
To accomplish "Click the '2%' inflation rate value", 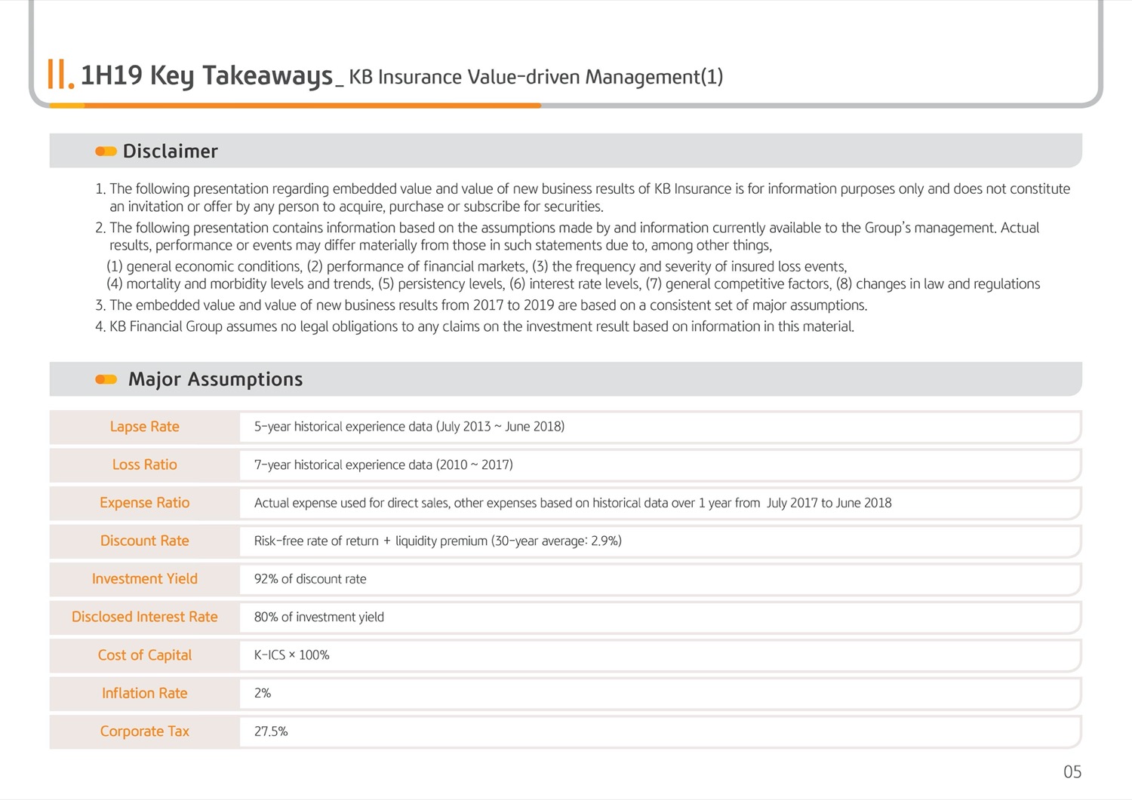I will (x=262, y=693).
